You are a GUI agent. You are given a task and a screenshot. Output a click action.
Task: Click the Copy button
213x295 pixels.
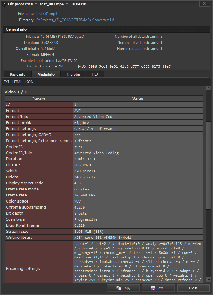123,288
